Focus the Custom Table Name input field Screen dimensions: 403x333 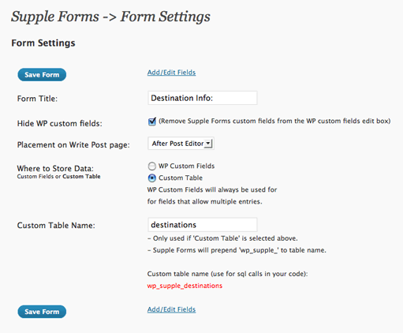tap(203, 225)
